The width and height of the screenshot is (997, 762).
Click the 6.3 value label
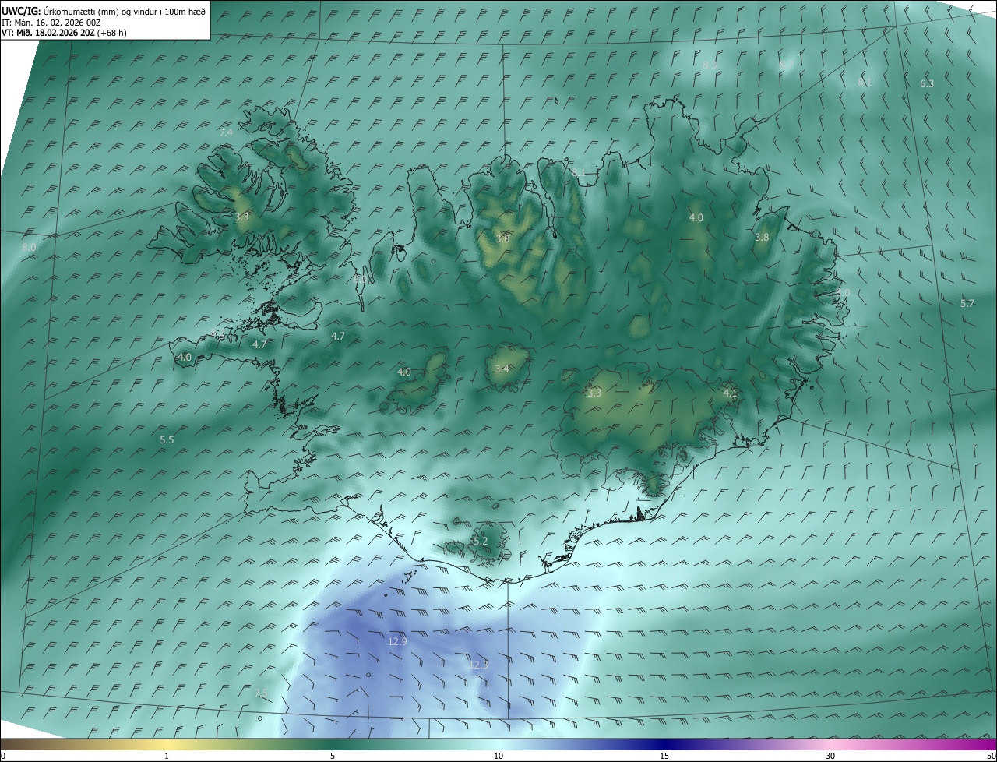[927, 83]
